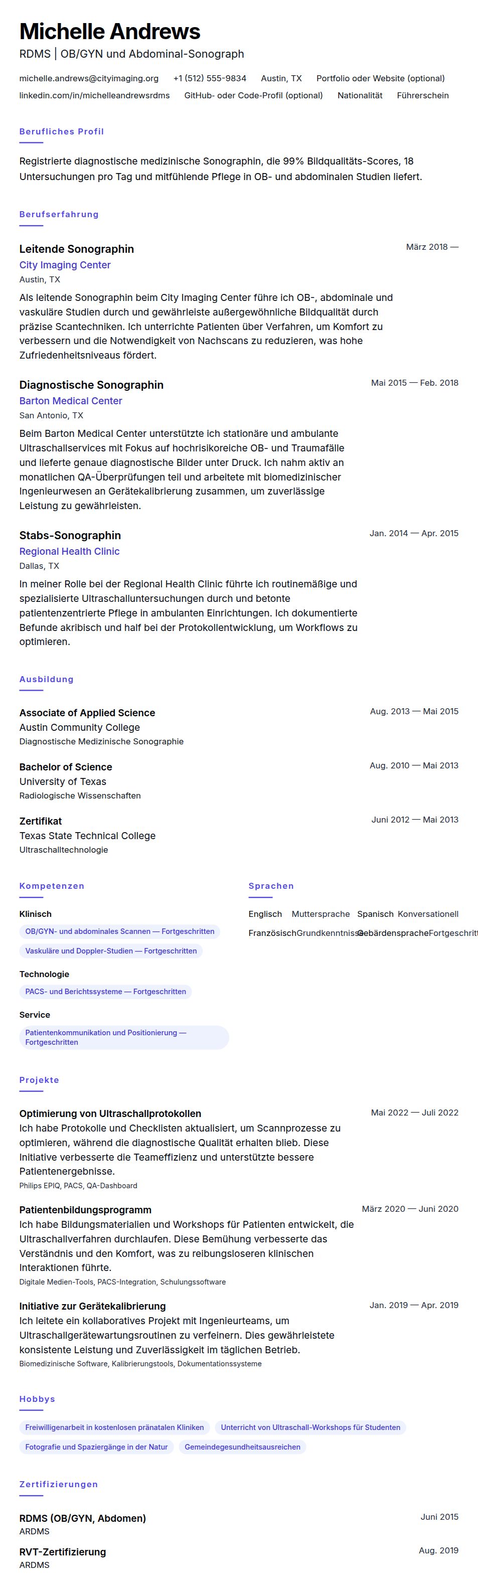
Task: Select RVT-Zertifizierung certification
Action: click(62, 1552)
